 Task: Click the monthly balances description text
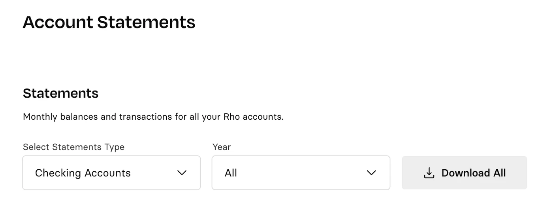coord(153,117)
